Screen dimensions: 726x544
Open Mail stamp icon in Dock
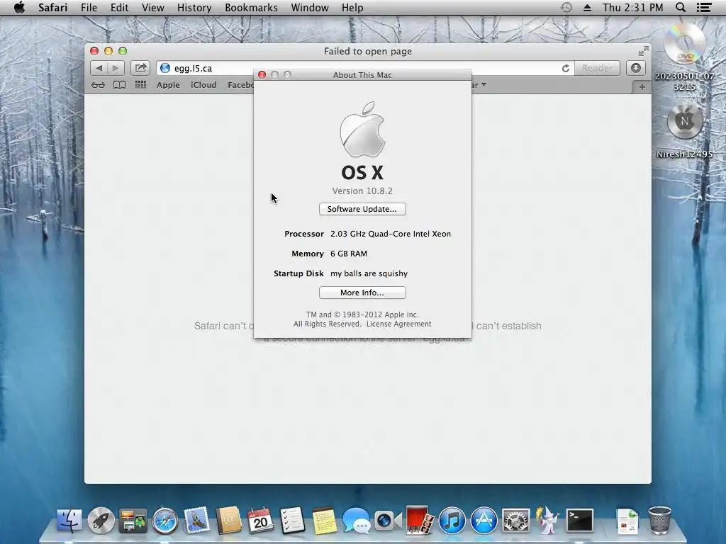(197, 520)
